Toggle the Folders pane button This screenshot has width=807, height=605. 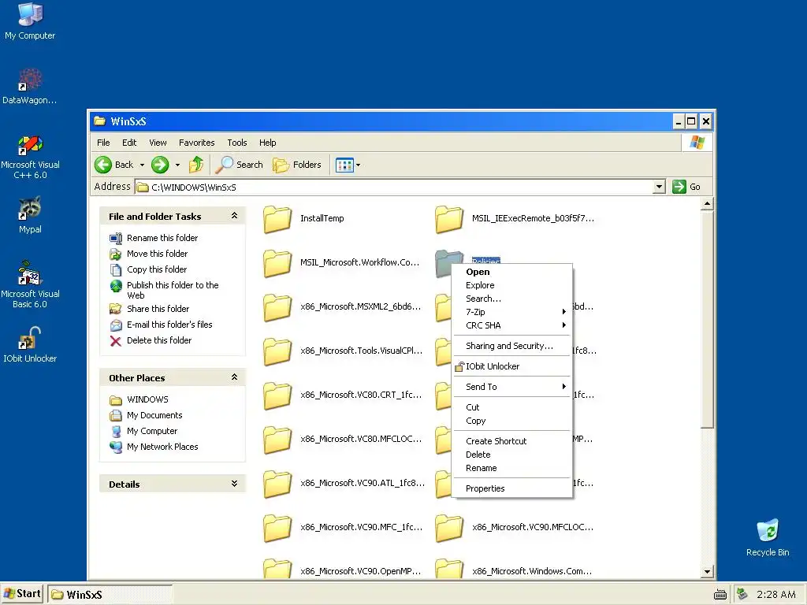(297, 165)
